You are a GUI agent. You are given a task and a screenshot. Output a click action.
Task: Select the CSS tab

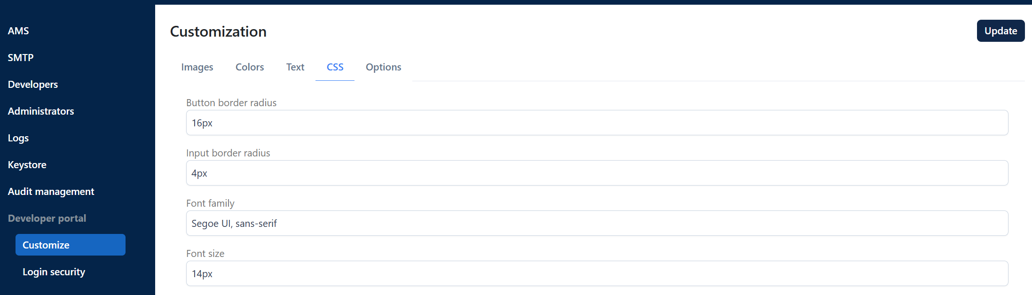335,67
